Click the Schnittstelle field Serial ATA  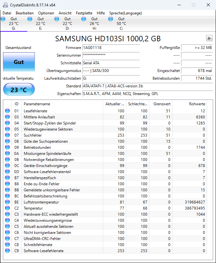tap(111, 63)
